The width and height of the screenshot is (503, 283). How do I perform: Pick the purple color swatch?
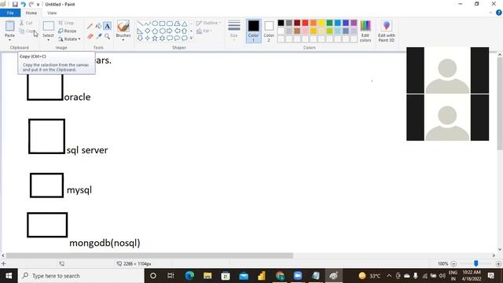pyautogui.click(x=354, y=23)
